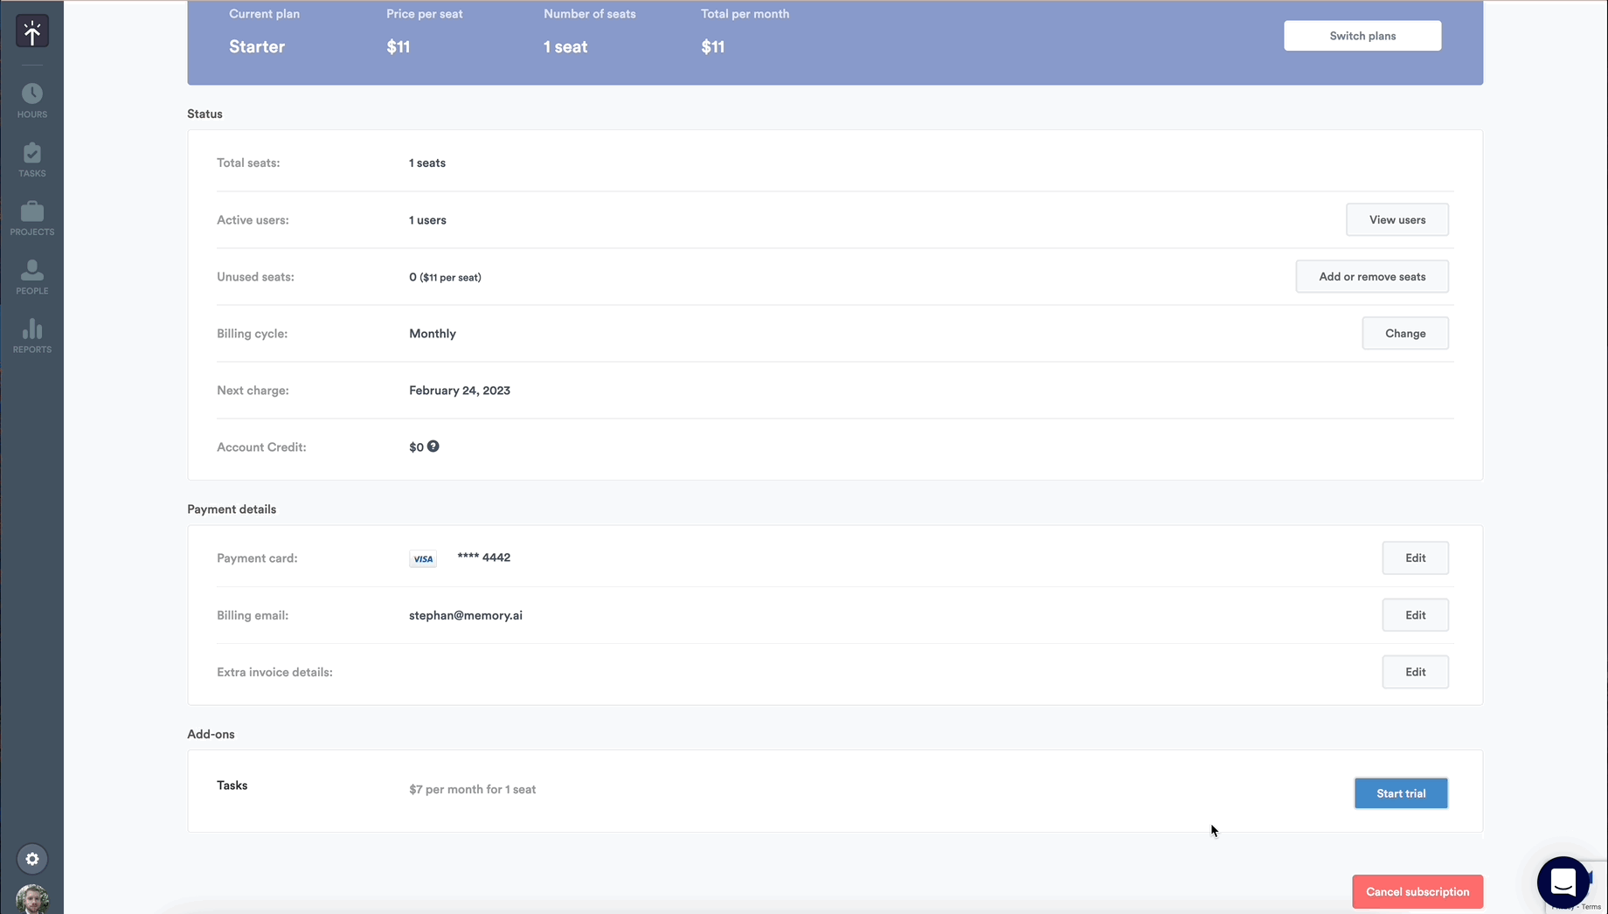This screenshot has width=1608, height=914.
Task: Edit the payment card
Action: pyautogui.click(x=1415, y=557)
